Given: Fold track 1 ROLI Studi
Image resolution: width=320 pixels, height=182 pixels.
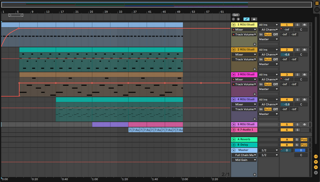Looking at the screenshot, I should point(233,24).
